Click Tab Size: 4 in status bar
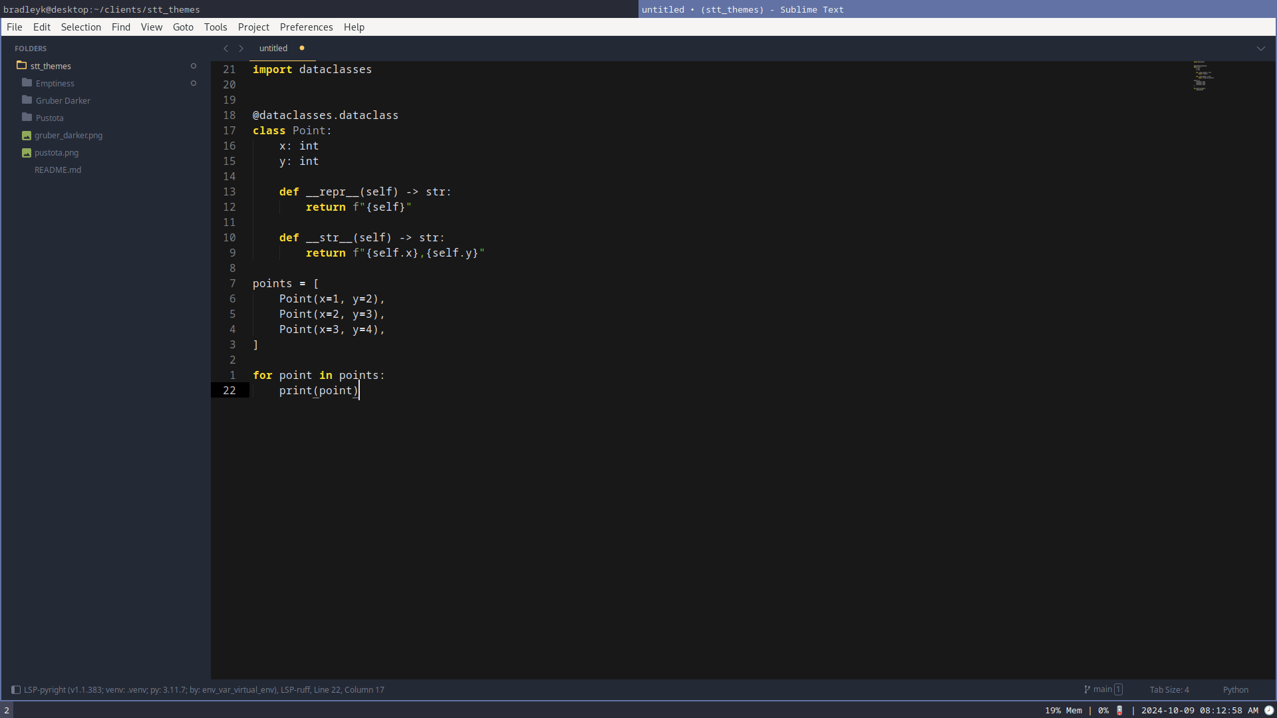The width and height of the screenshot is (1277, 718). click(x=1169, y=690)
